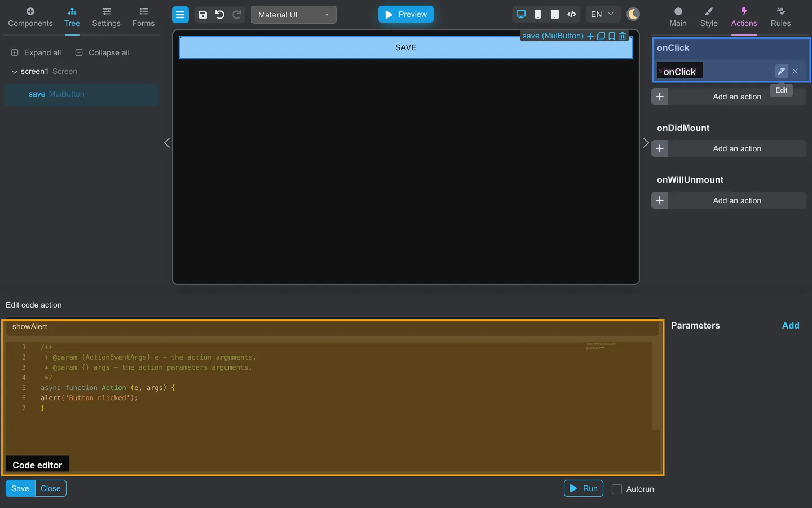The width and height of the screenshot is (812, 508).
Task: Switch to the Main properties tab
Action: [x=678, y=17]
